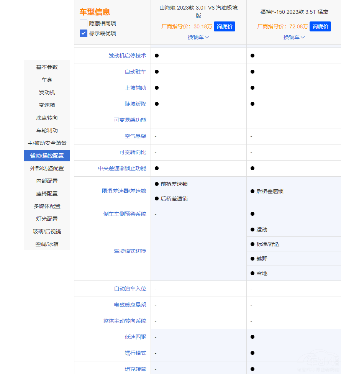Check the 隐藏相同项 checkbox
Screen dimensions: 341x374
tap(84, 23)
